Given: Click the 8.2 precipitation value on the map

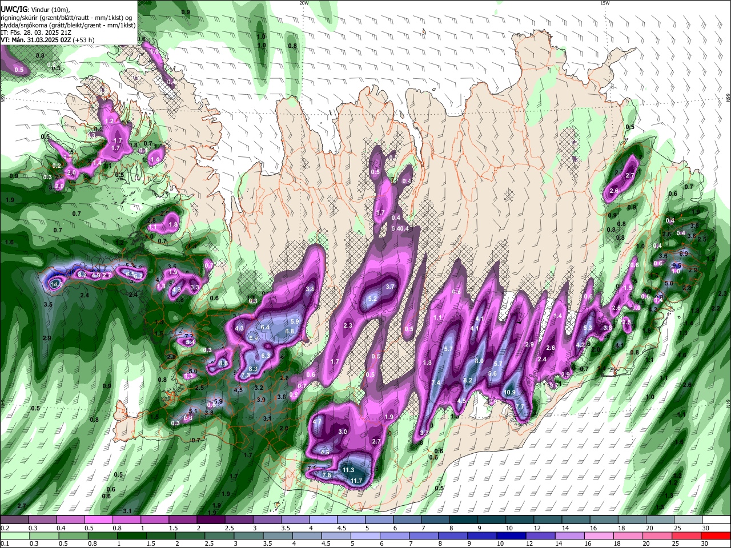Looking at the screenshot, I should [x=468, y=380].
